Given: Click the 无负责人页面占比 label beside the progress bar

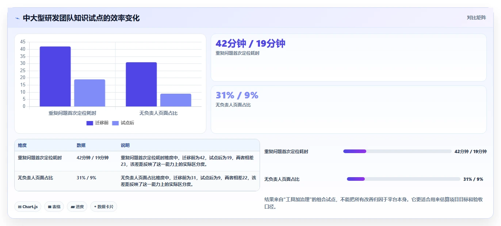Looking at the screenshot, I should (x=282, y=179).
